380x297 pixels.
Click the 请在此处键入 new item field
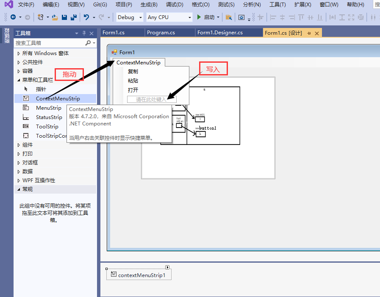click(x=152, y=100)
